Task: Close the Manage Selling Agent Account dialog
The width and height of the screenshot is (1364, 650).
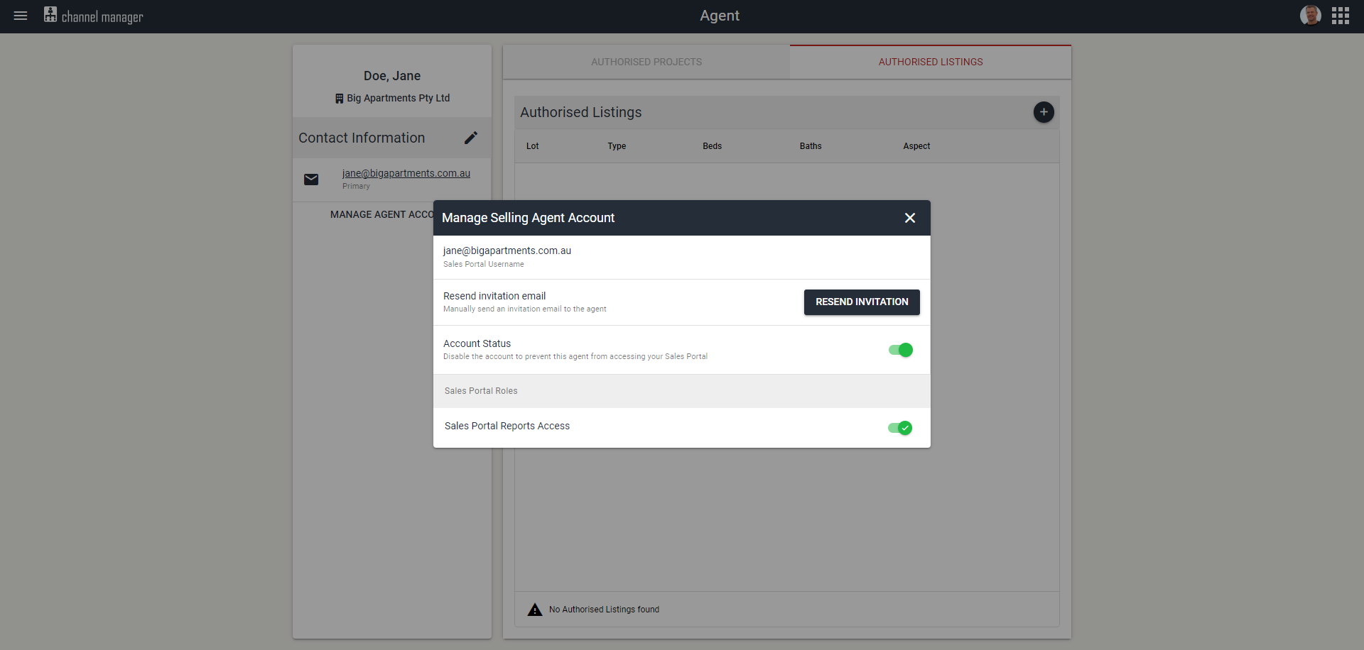Action: [910, 218]
